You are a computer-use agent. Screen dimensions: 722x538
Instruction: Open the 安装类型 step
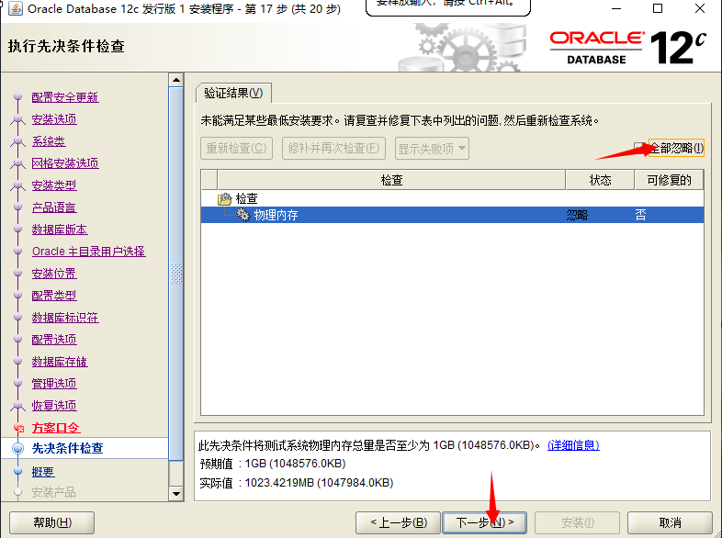[54, 185]
